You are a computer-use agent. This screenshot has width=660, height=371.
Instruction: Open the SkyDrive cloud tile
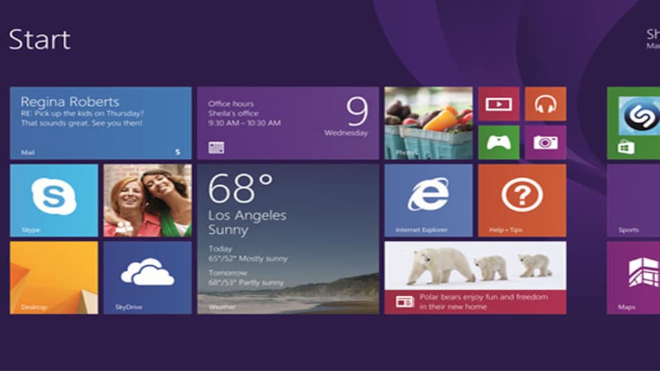[x=147, y=277]
